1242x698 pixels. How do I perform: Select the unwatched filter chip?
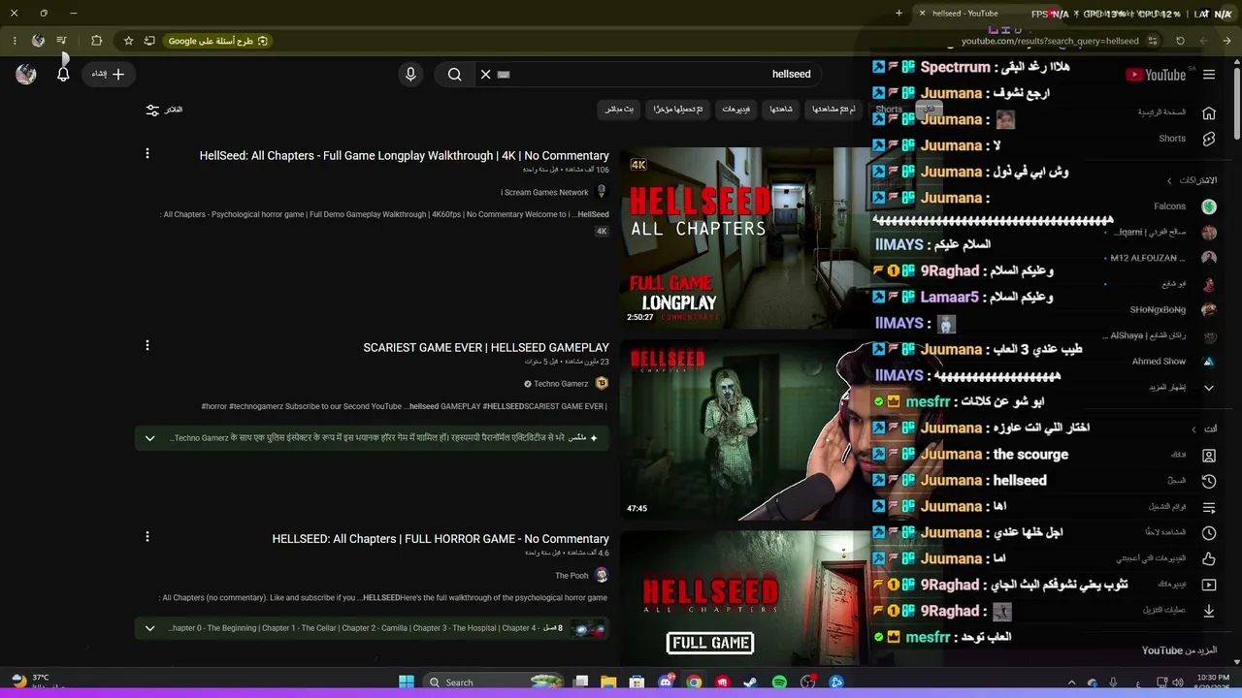point(834,110)
